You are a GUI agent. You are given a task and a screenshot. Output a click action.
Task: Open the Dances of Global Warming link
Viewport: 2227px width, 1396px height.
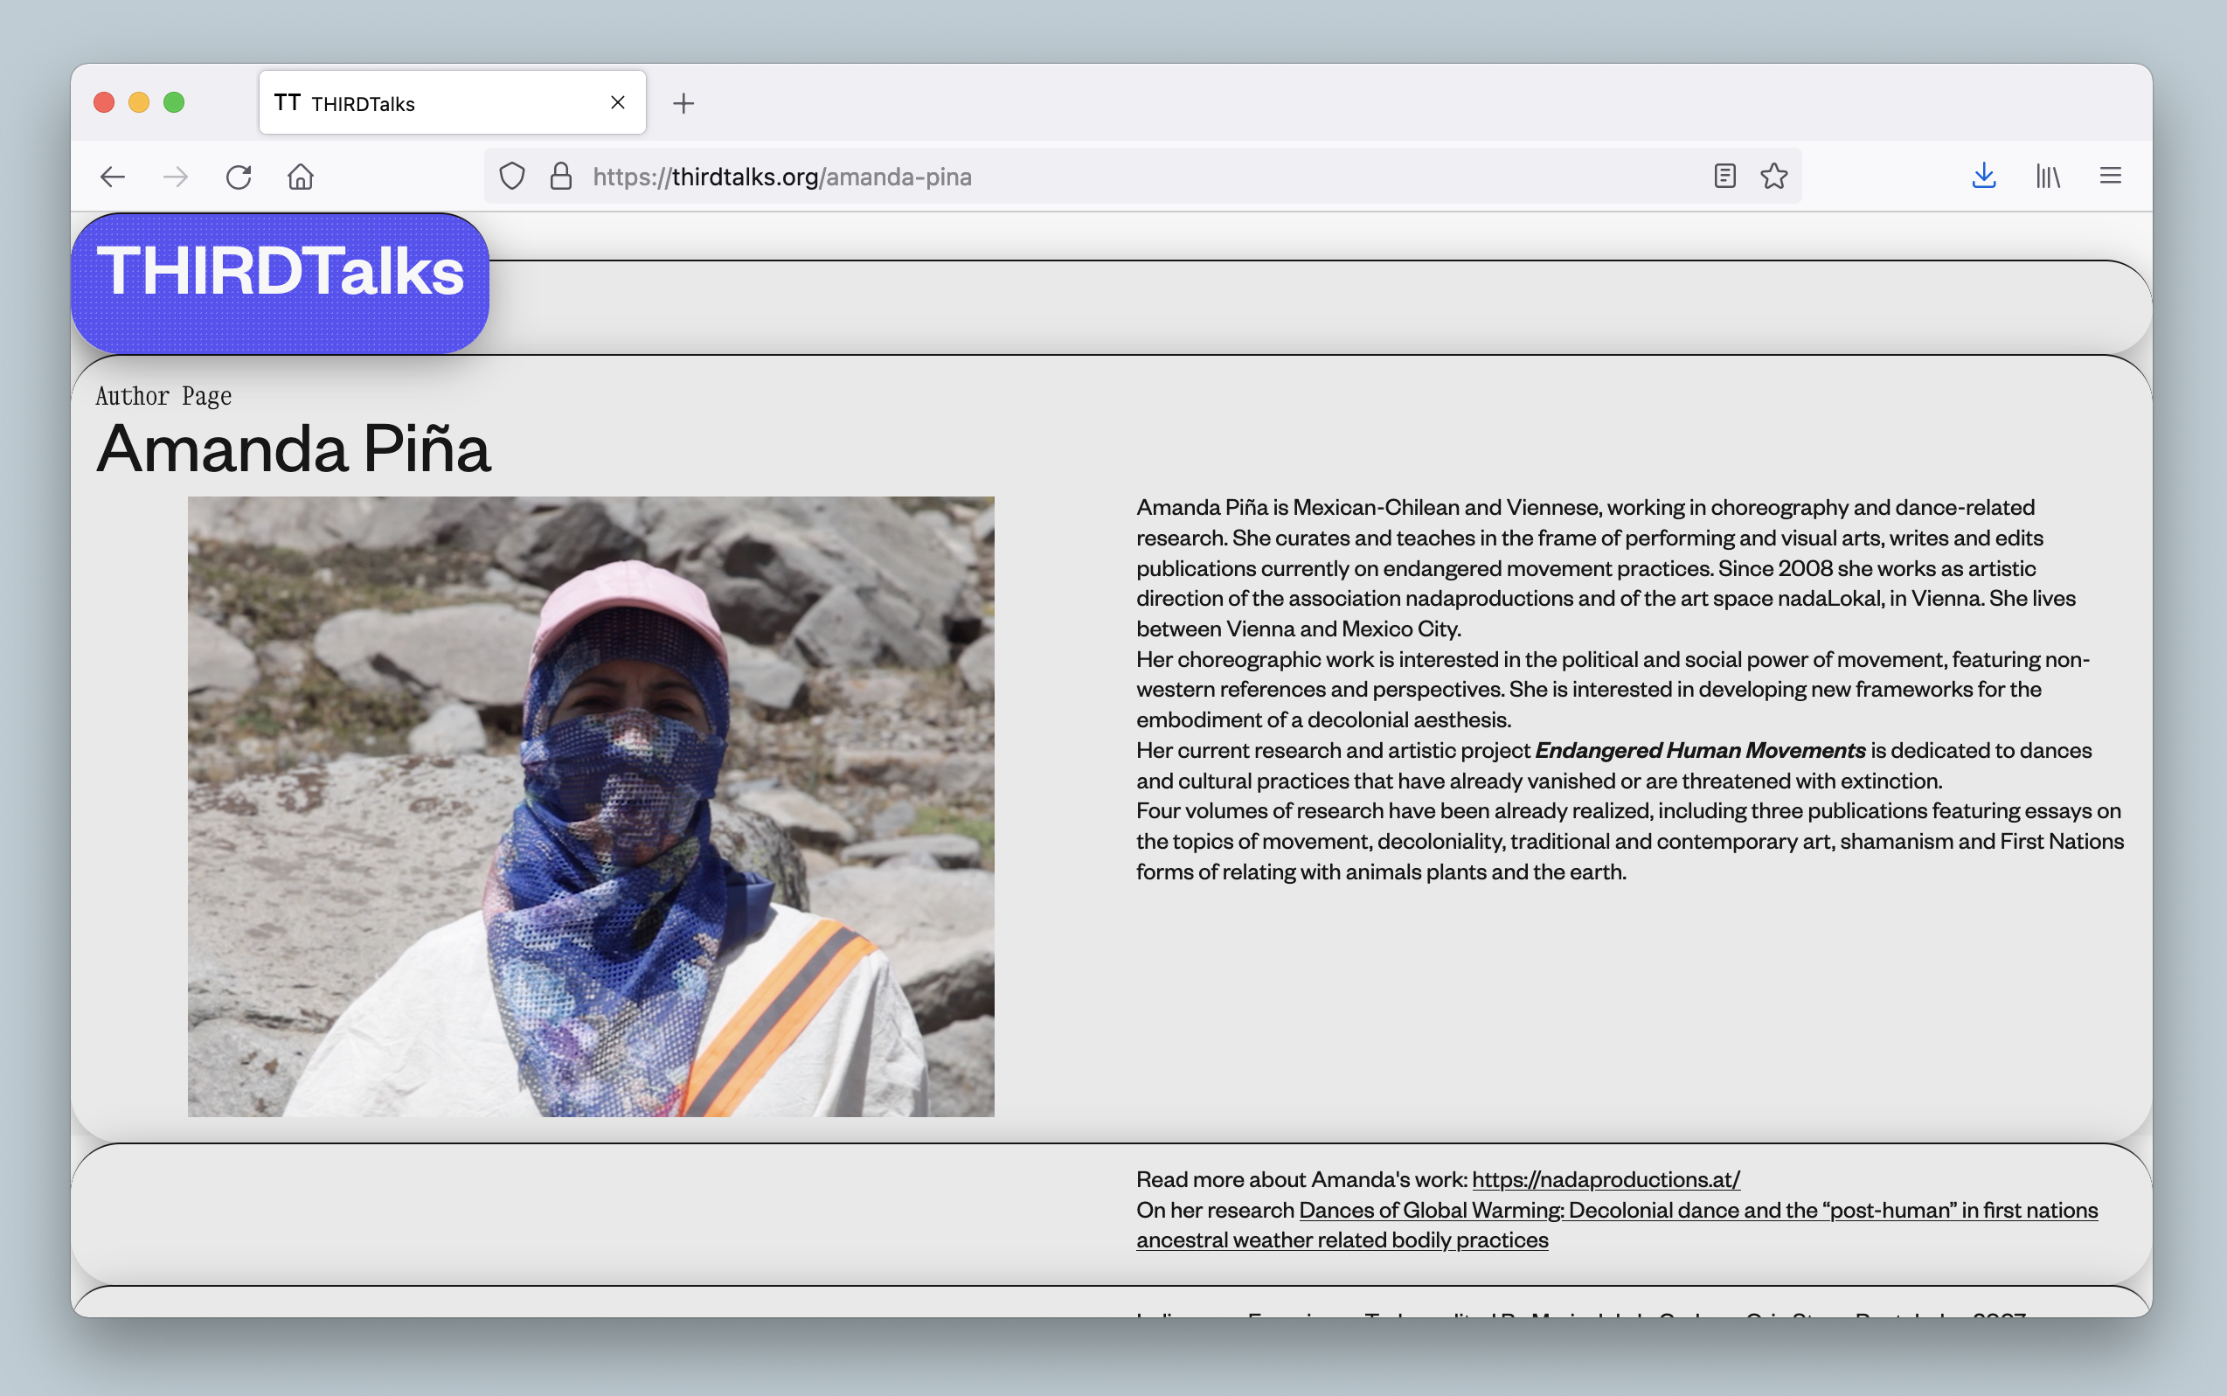coord(1617,1225)
